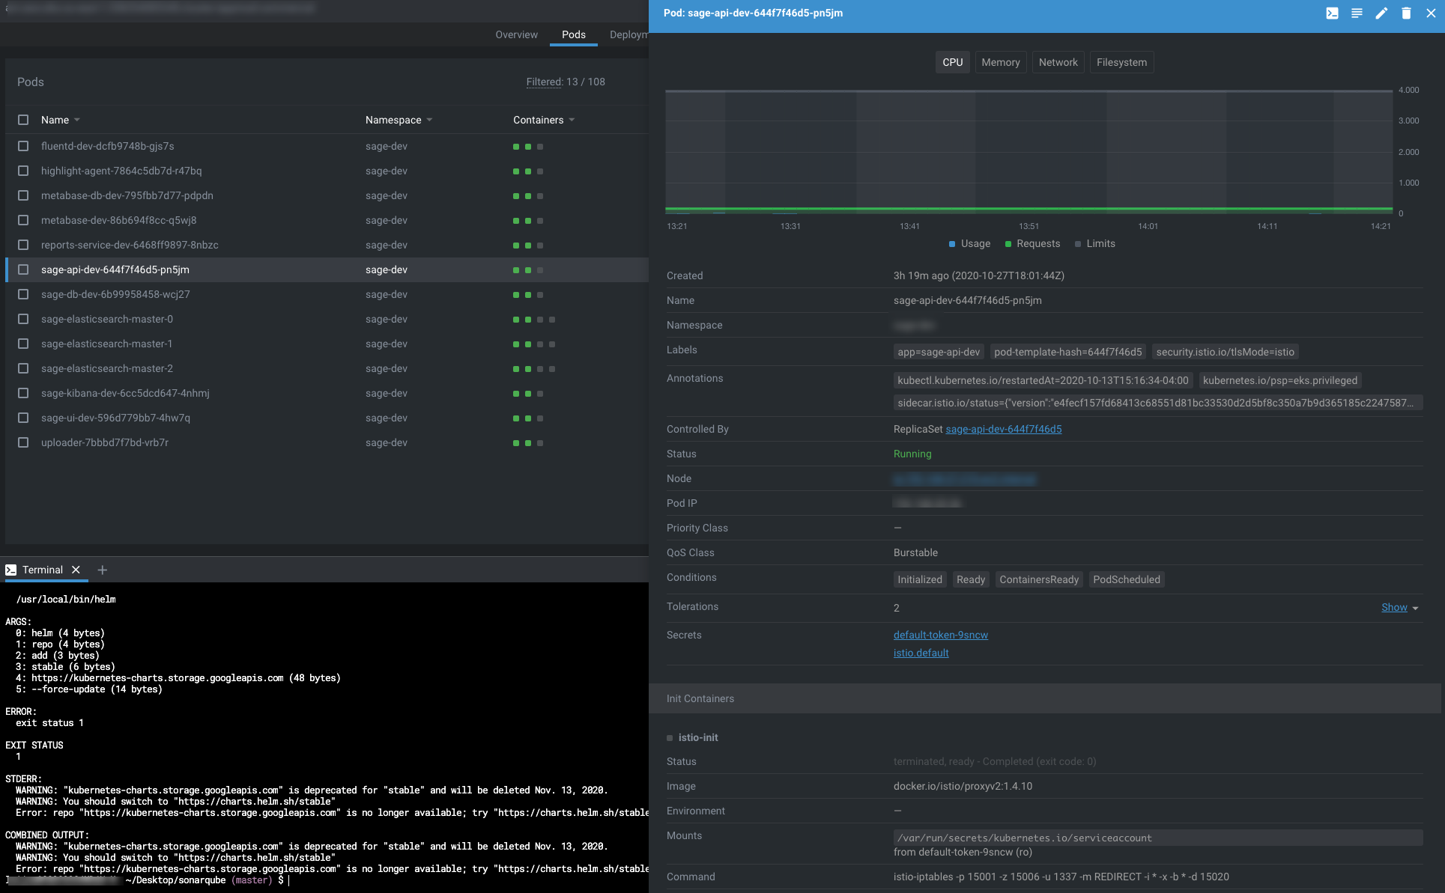Select the Filesystem metrics tab
Viewport: 1445px width, 893px height.
tap(1121, 62)
